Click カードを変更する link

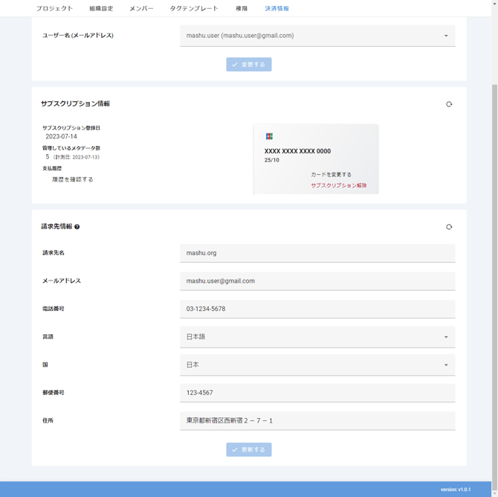pos(331,174)
